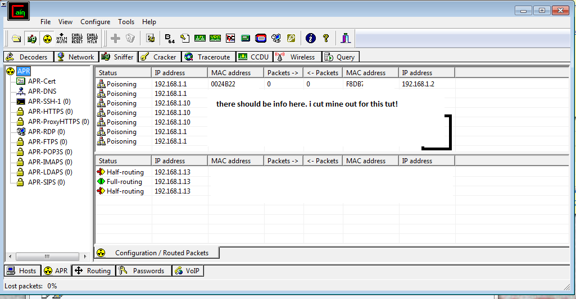
Task: Open the Base64 decoder icon
Action: point(169,38)
